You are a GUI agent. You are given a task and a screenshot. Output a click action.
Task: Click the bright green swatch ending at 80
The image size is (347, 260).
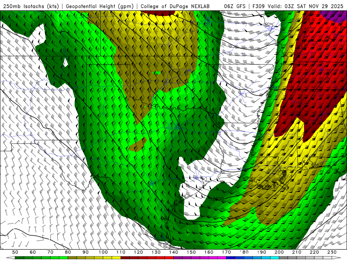[x=63, y=258]
